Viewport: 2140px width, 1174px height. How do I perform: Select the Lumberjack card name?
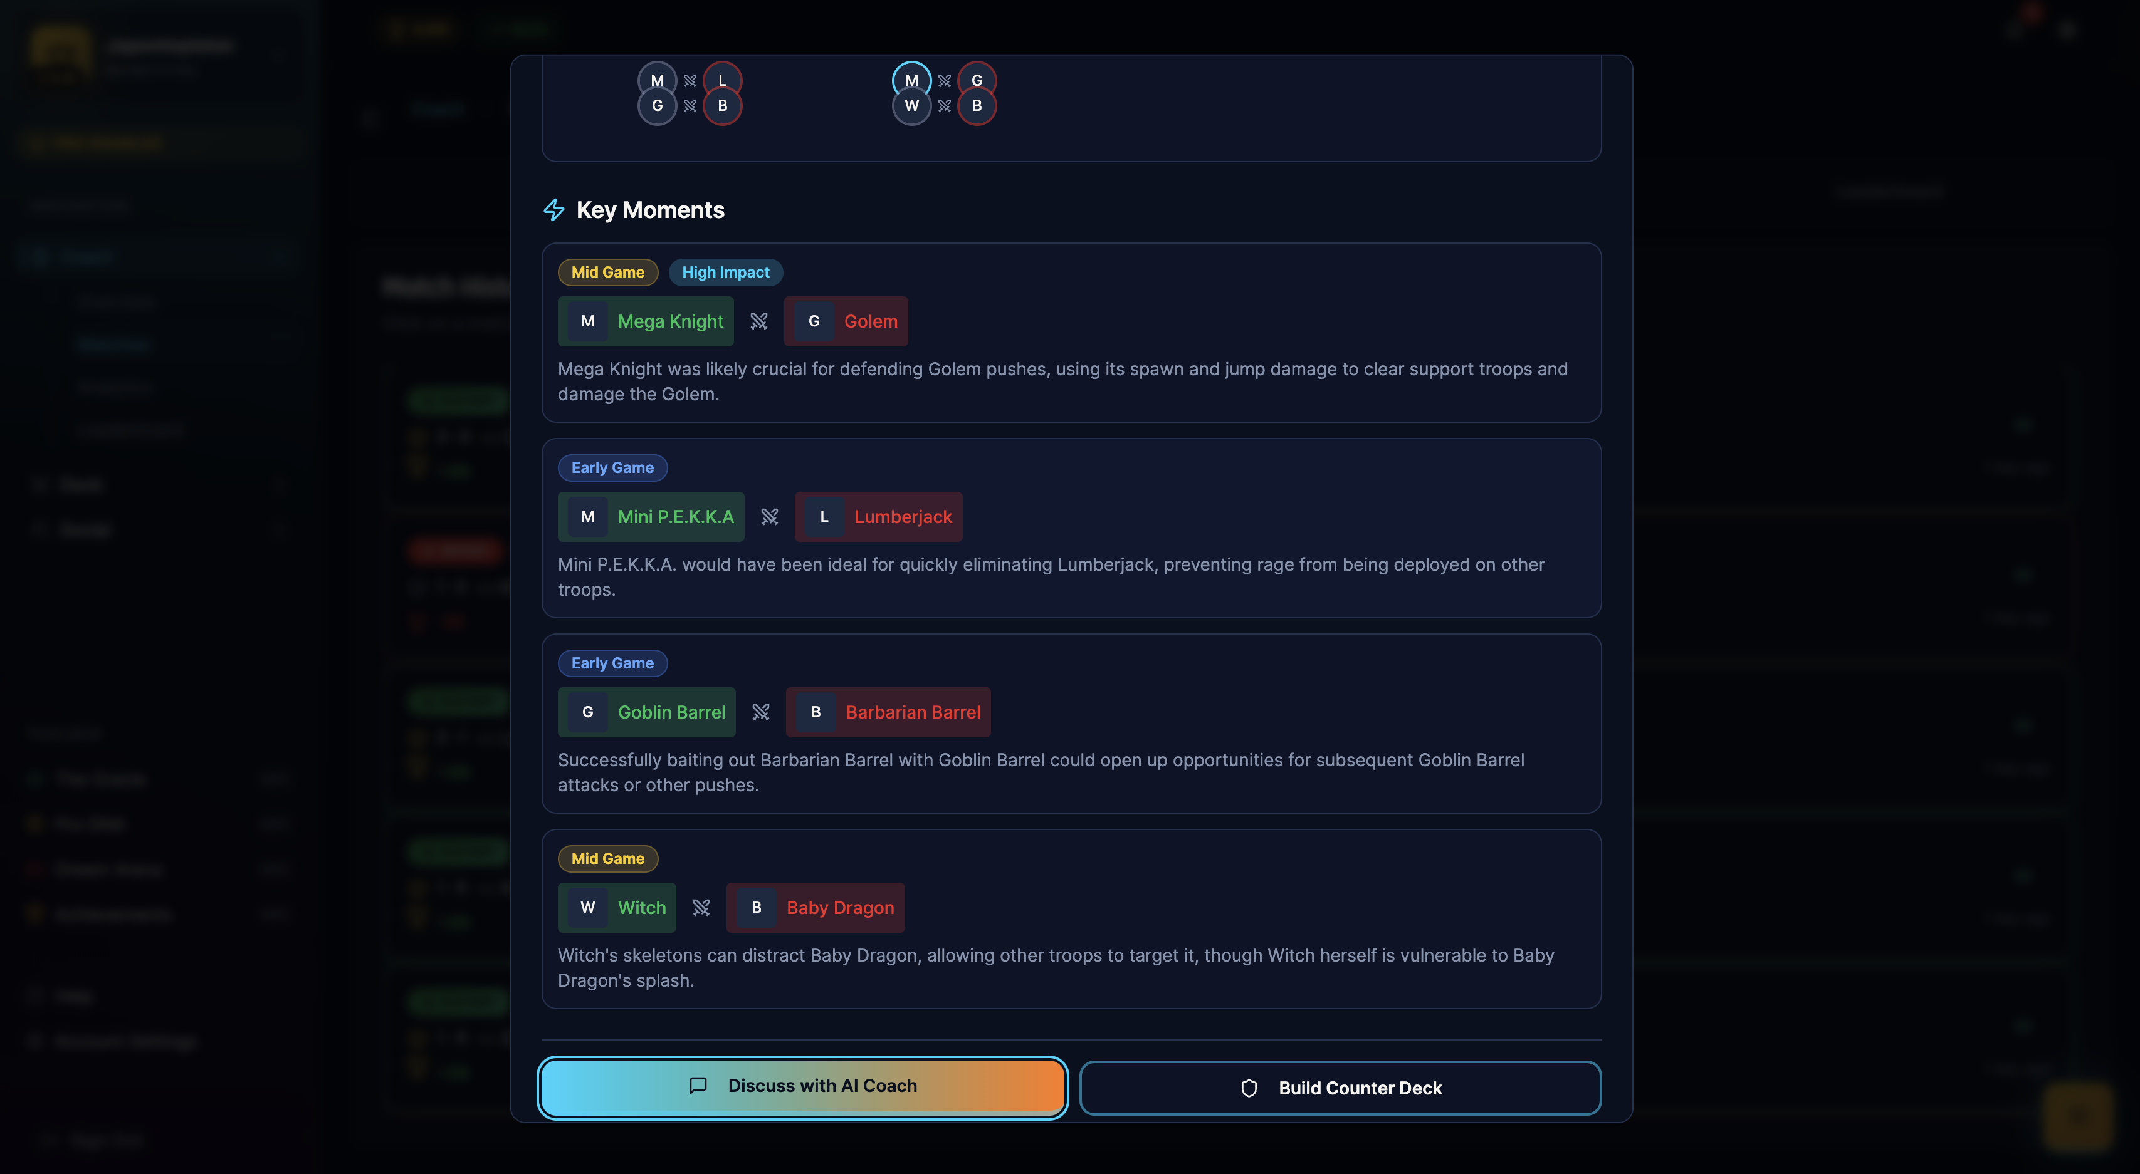(902, 516)
